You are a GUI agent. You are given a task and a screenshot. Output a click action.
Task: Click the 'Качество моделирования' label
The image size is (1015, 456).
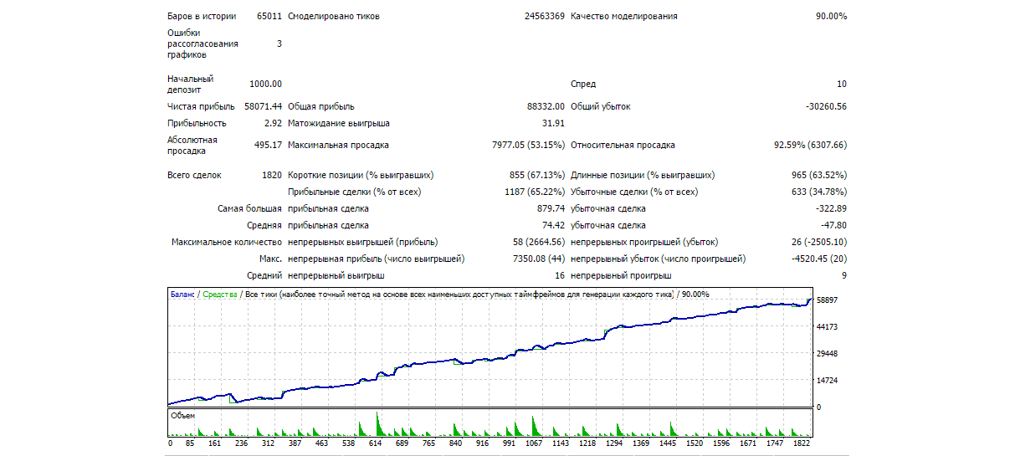point(624,16)
